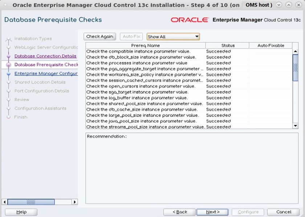The width and height of the screenshot is (305, 217).
Task: Select the session_cached_cursors parameter check row
Action: [189, 80]
